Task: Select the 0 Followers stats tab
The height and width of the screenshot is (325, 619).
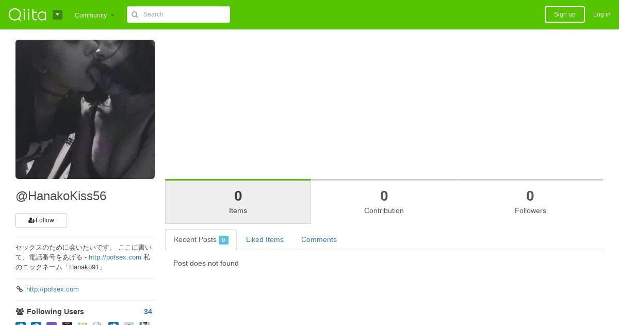Action: [x=530, y=202]
